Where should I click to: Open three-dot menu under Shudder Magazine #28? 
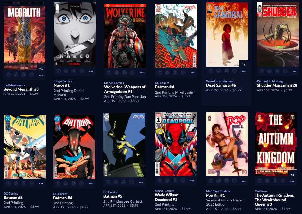point(294,71)
